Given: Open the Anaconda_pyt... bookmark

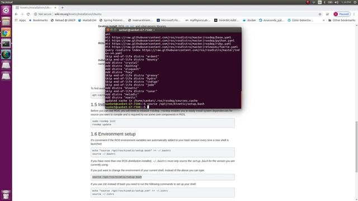Looking at the screenshot, I should [x=272, y=20].
